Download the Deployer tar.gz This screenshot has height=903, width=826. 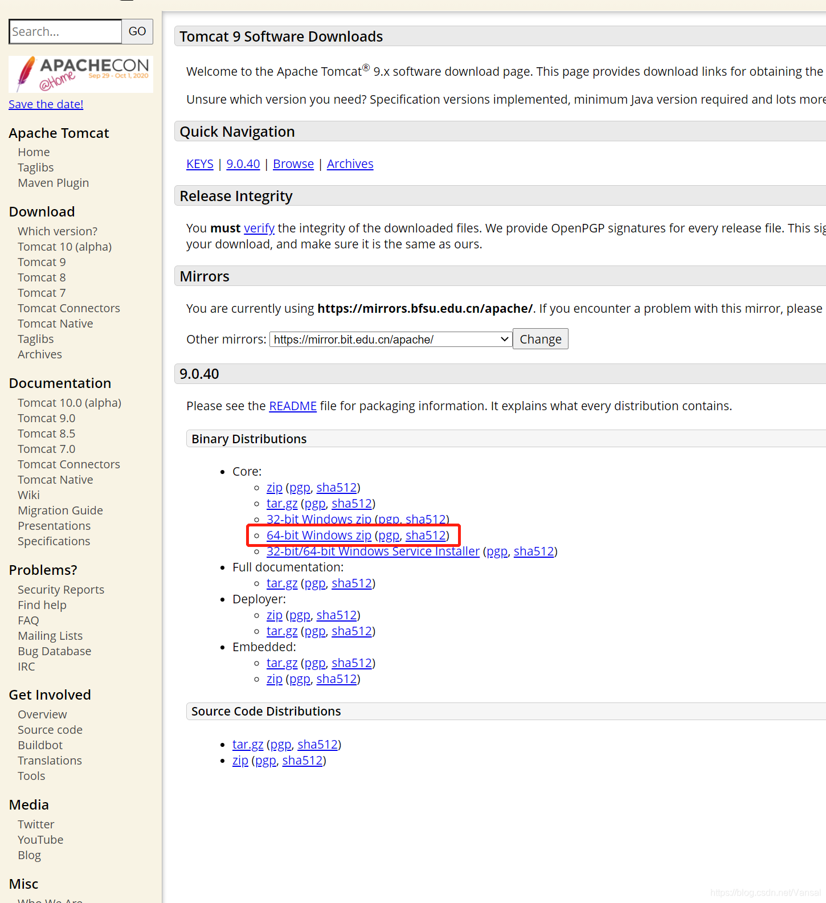click(x=282, y=631)
